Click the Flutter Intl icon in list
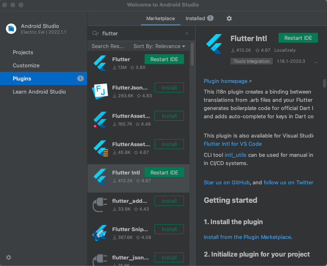Viewport: 327px width, 266px height. point(100,177)
